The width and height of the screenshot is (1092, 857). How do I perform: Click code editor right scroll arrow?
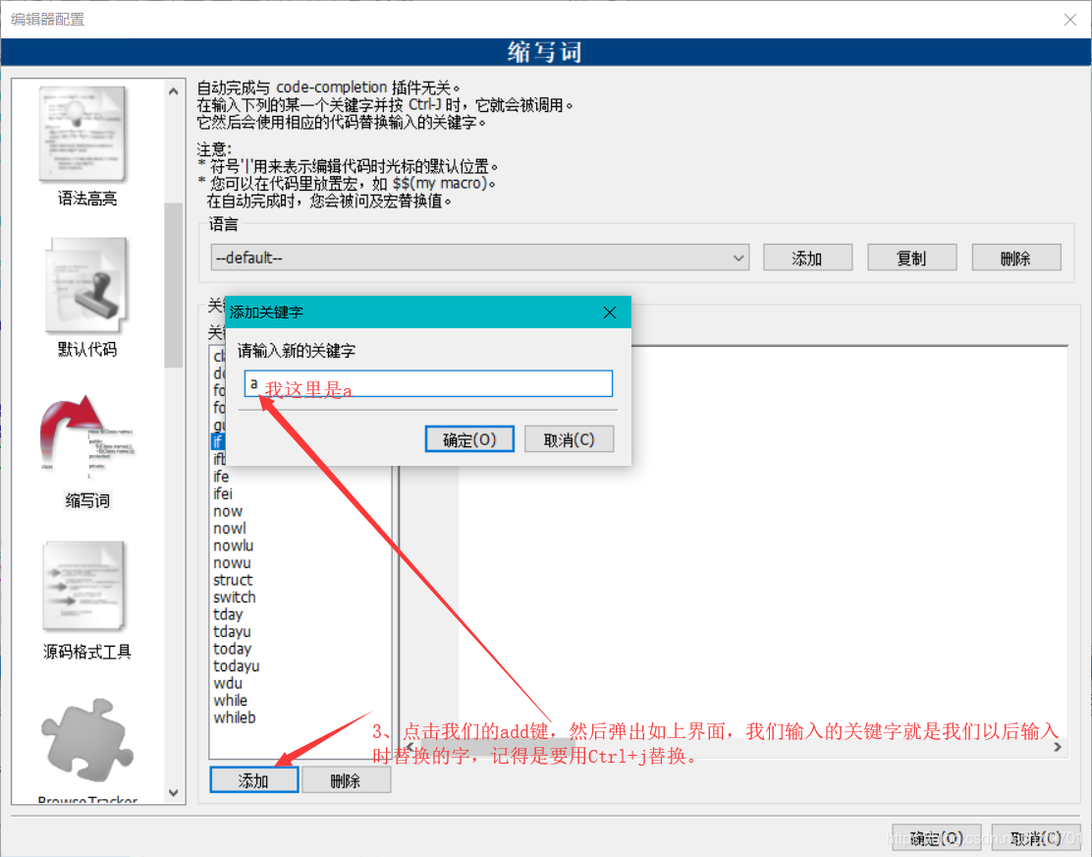[1058, 747]
